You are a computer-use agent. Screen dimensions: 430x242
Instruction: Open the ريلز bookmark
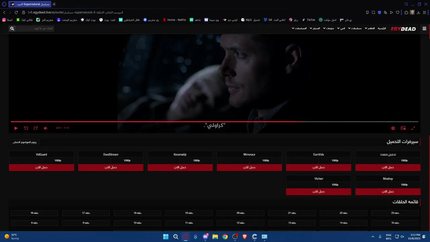[293, 20]
